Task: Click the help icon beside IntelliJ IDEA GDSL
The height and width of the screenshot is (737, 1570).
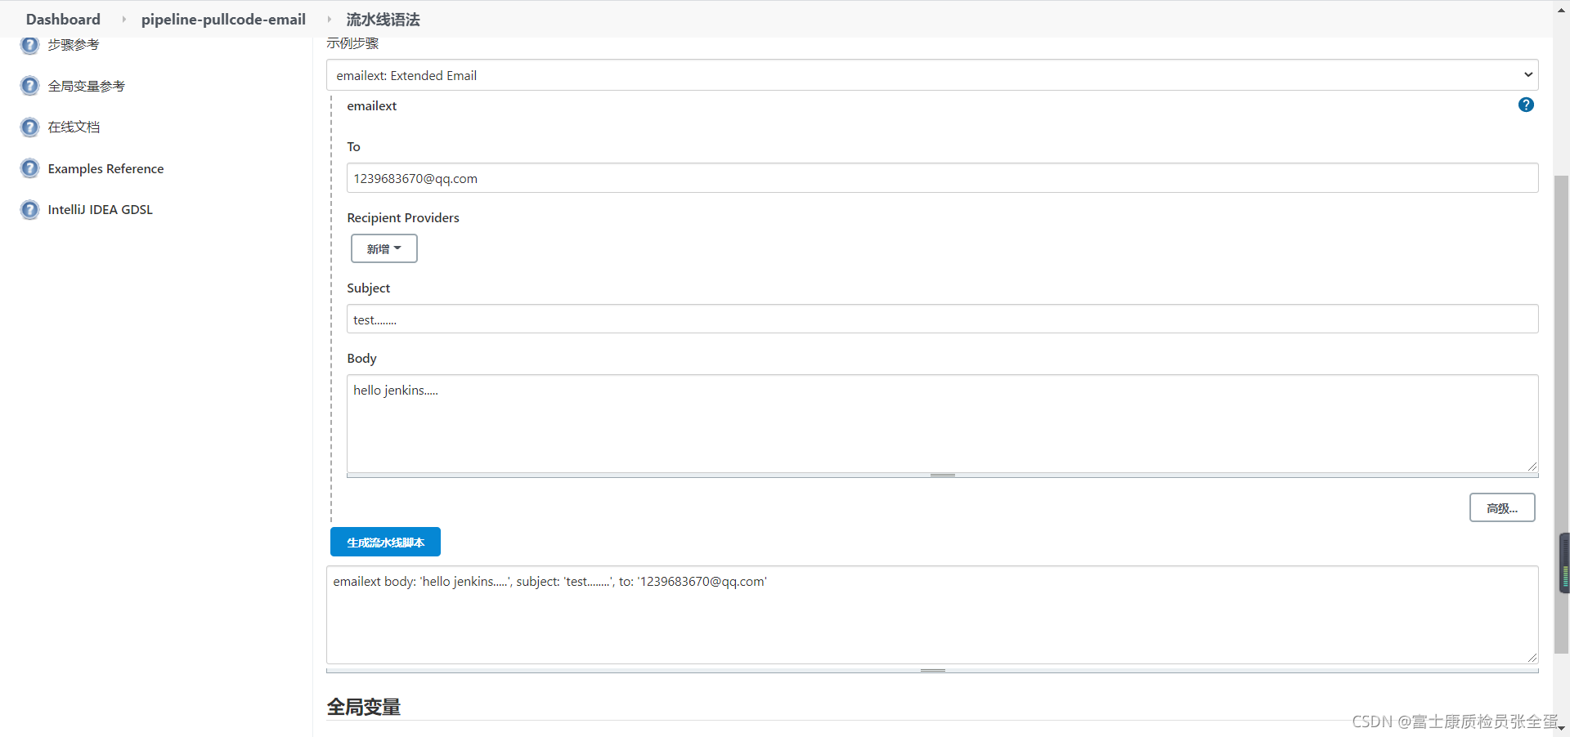Action: 29,210
